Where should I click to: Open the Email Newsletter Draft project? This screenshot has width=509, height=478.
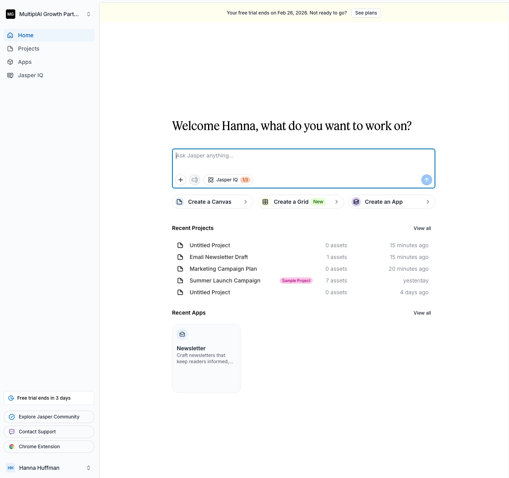(219, 257)
